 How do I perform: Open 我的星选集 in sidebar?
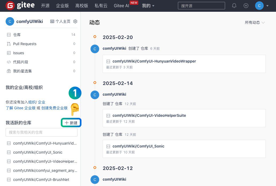22,71
